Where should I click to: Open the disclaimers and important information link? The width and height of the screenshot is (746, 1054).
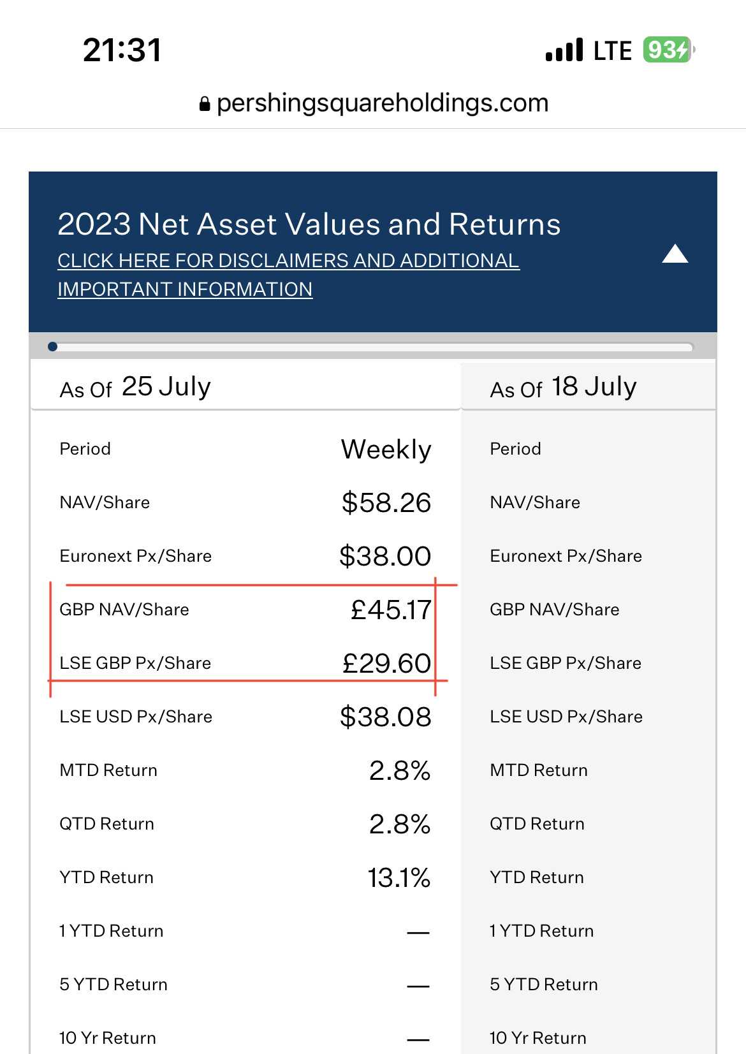[x=288, y=274]
